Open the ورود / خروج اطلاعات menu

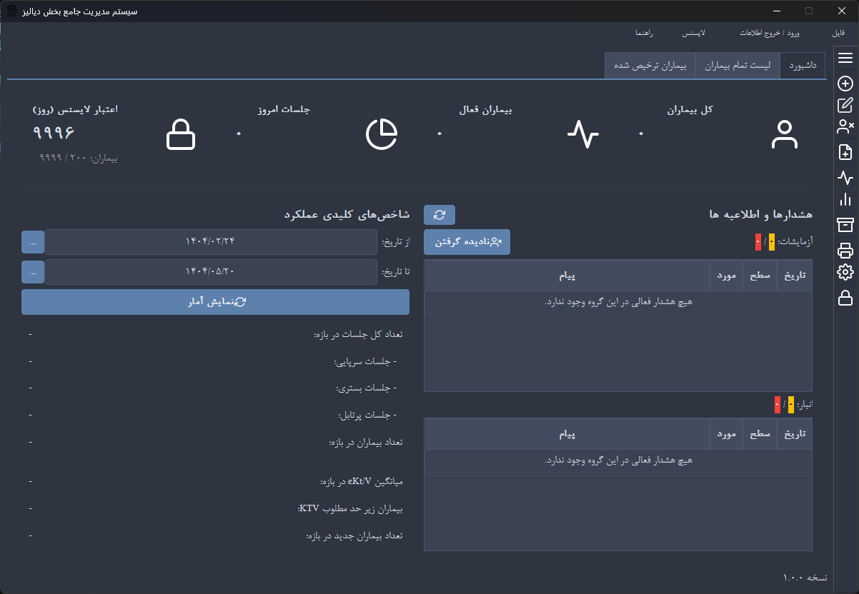[x=770, y=34]
